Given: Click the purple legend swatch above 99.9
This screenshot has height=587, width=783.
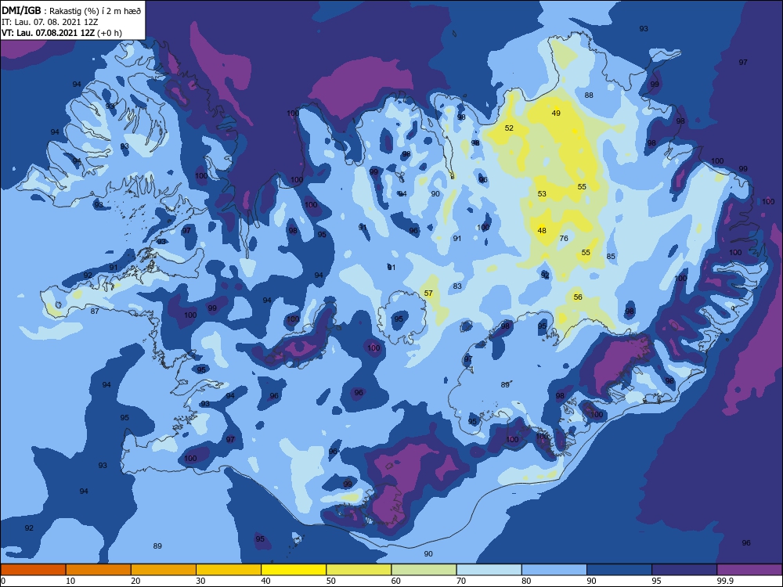Looking at the screenshot, I should tap(749, 570).
